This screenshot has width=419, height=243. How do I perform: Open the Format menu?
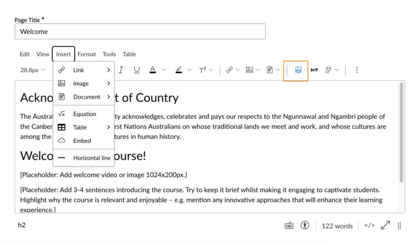[87, 54]
